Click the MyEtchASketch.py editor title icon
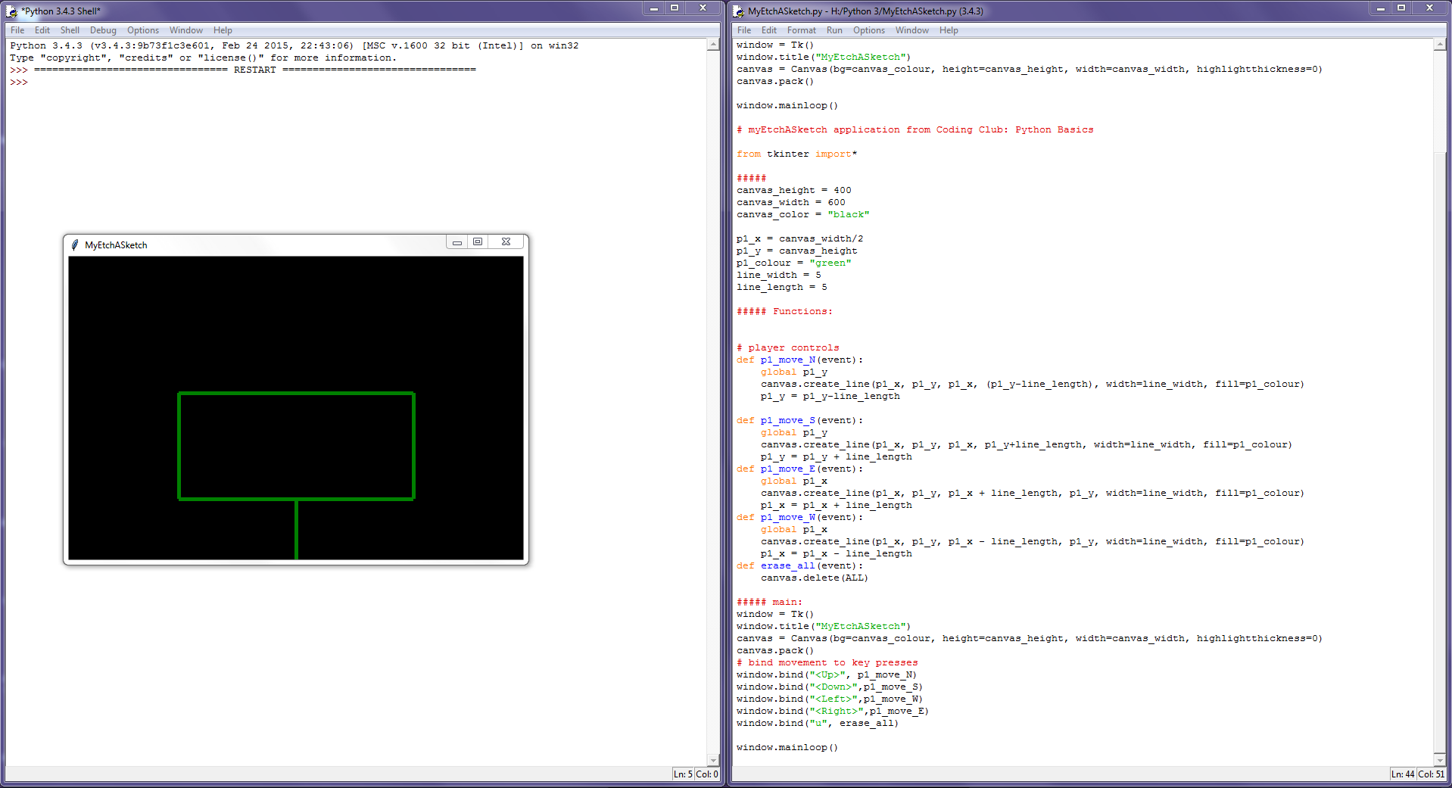The height and width of the screenshot is (788, 1452). coord(738,11)
